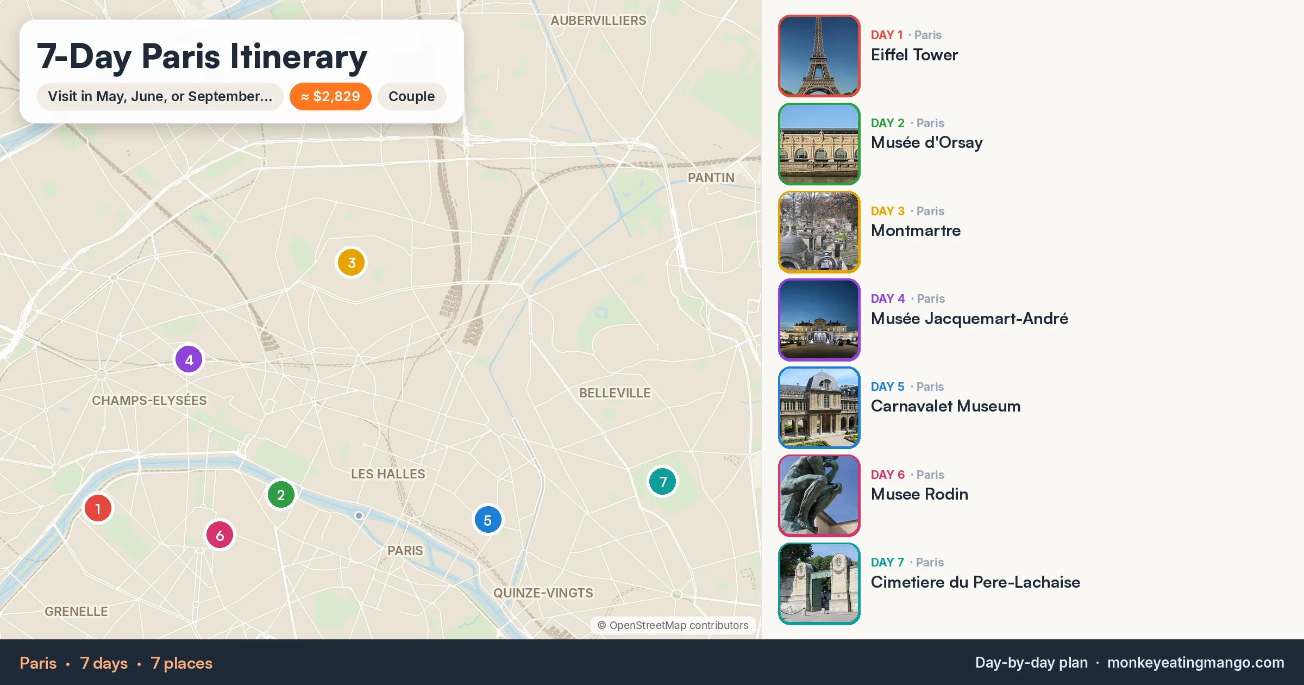Click the DAY 7 label
Image resolution: width=1304 pixels, height=685 pixels.
pos(888,562)
